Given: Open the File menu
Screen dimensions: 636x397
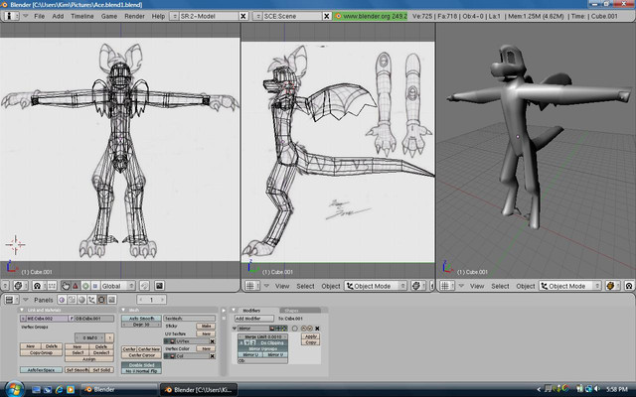Looking at the screenshot, I should pyautogui.click(x=39, y=17).
